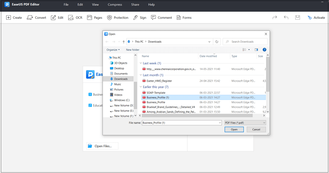Viewport: 329px width, 173px height.
Task: Open the PDF Files type filter dropdown
Action: [245, 123]
